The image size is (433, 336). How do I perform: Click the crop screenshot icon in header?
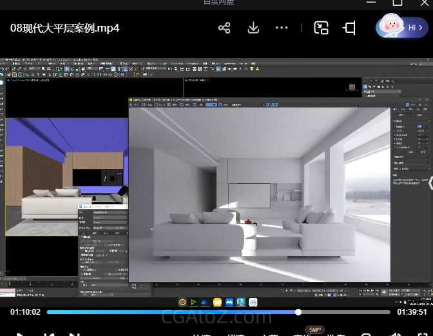pyautogui.click(x=349, y=28)
